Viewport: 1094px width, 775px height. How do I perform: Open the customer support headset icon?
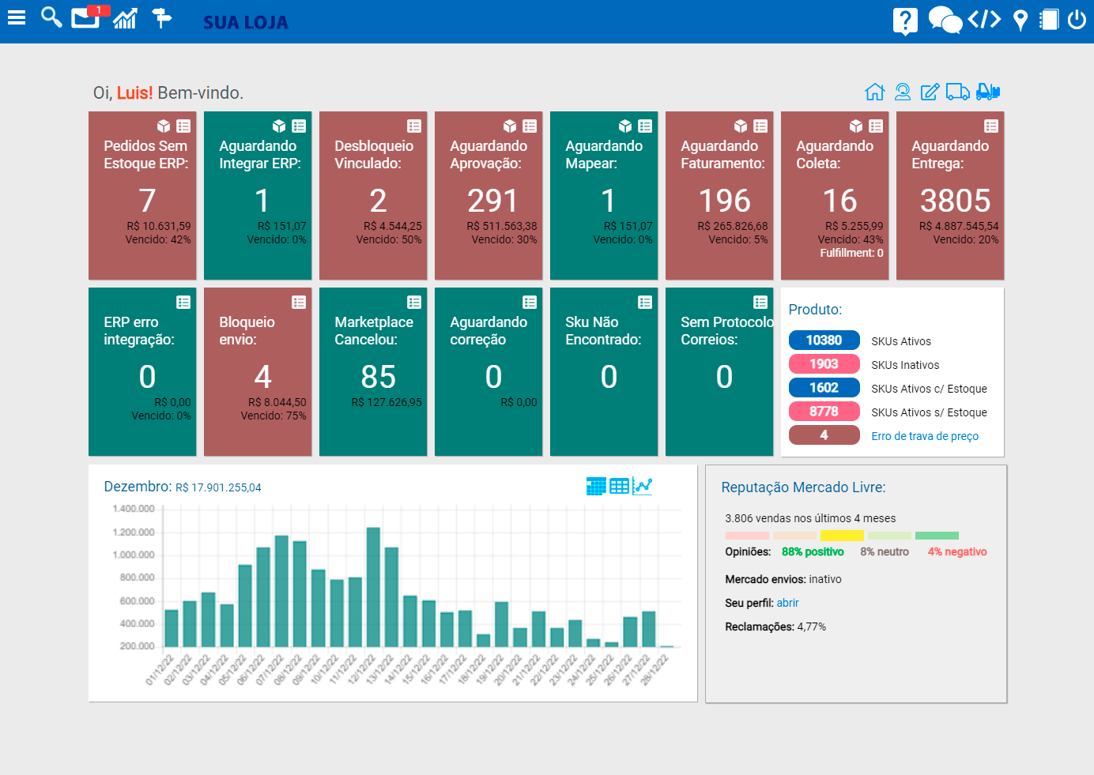[x=903, y=92]
